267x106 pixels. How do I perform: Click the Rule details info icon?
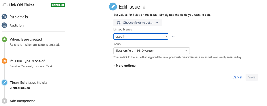click(4, 17)
